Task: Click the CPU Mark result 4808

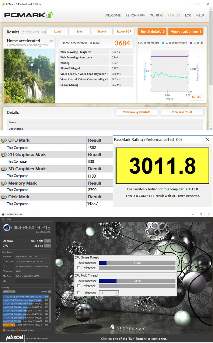Action: [x=92, y=148]
